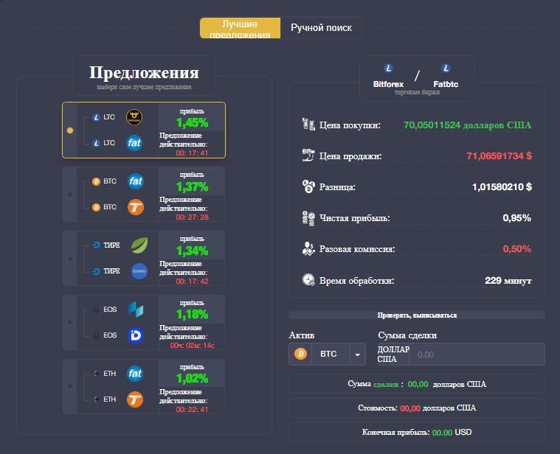Click the EXMO exchange logo in the third offer

coord(139,271)
